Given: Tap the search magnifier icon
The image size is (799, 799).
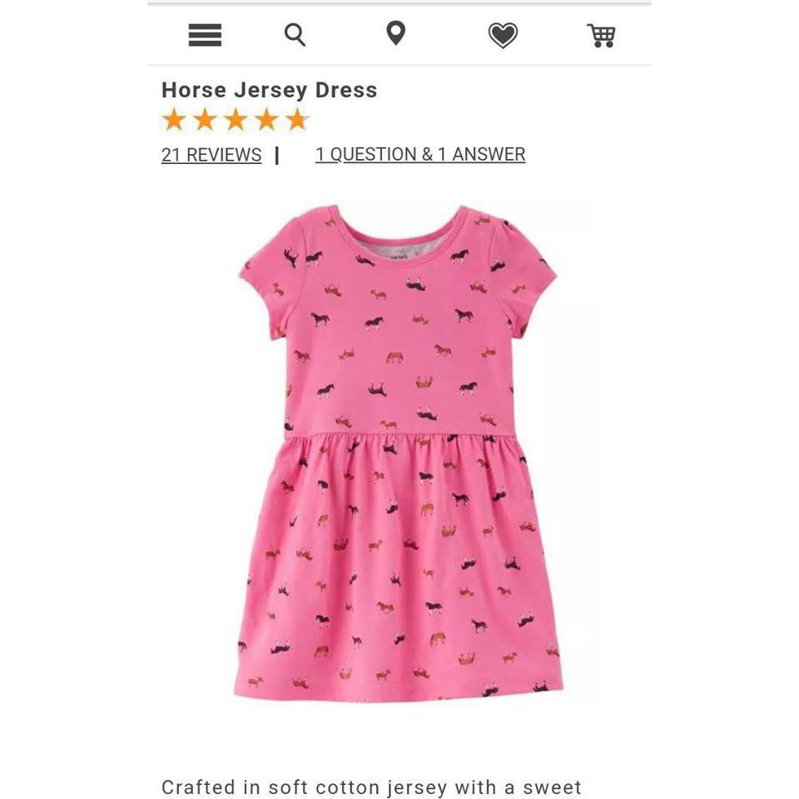Looking at the screenshot, I should pyautogui.click(x=295, y=35).
